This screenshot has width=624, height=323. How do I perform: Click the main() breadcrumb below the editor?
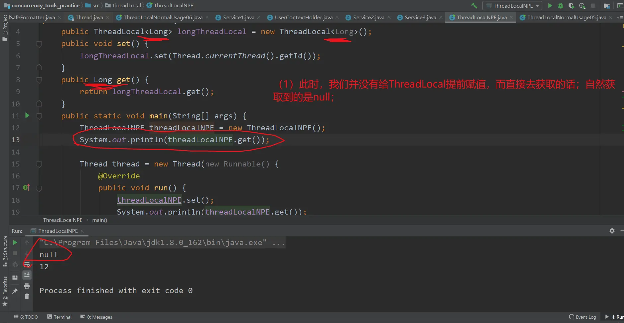click(x=100, y=220)
